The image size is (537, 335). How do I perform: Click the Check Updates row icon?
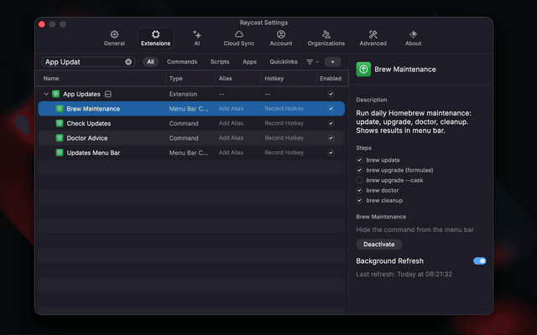tap(60, 123)
